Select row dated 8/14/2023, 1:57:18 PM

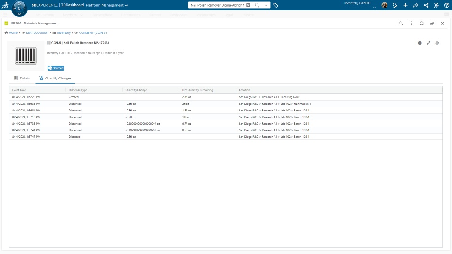[x=226, y=117]
